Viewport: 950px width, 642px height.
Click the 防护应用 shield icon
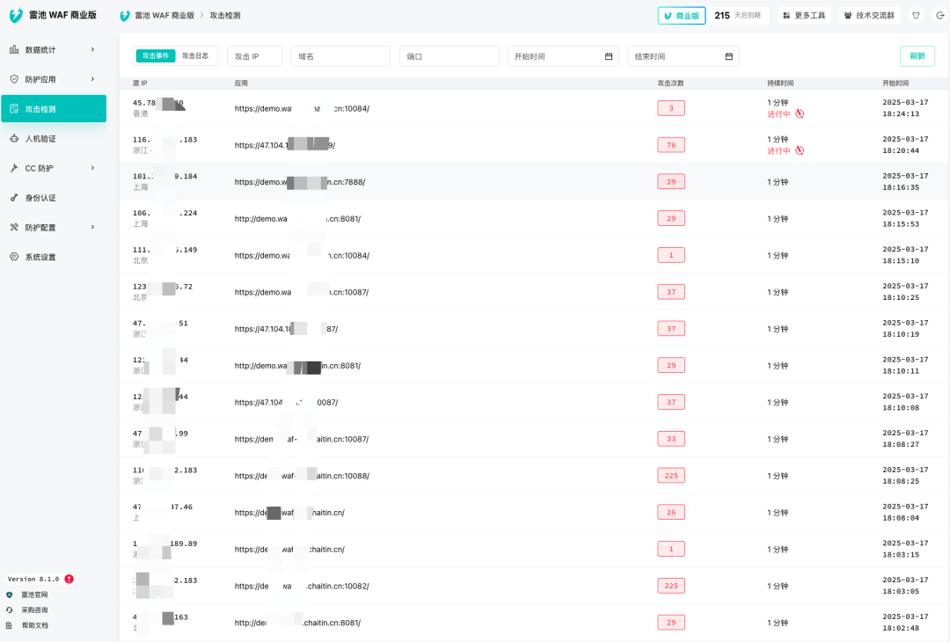pos(14,79)
